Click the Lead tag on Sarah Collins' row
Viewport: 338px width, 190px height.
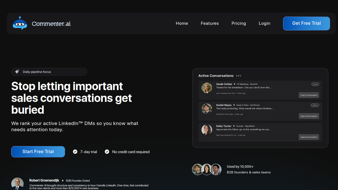click(315, 84)
